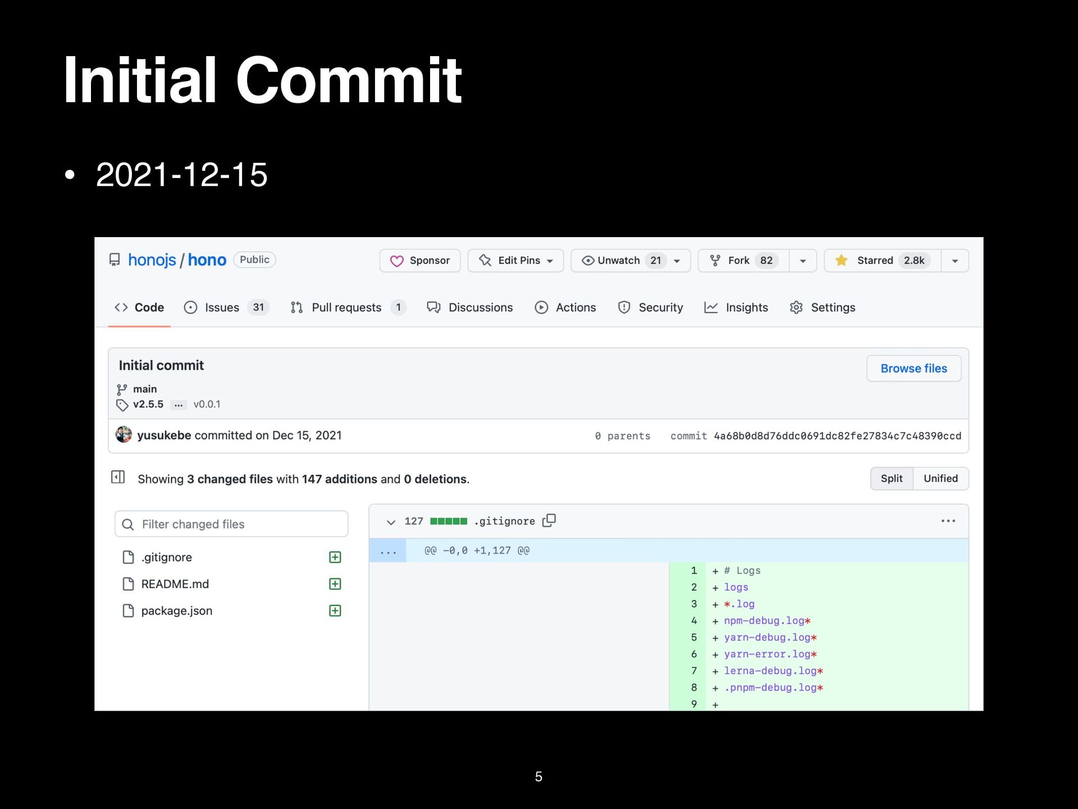This screenshot has width=1078, height=809.
Task: Select package.json in the file tree
Action: pyautogui.click(x=177, y=611)
